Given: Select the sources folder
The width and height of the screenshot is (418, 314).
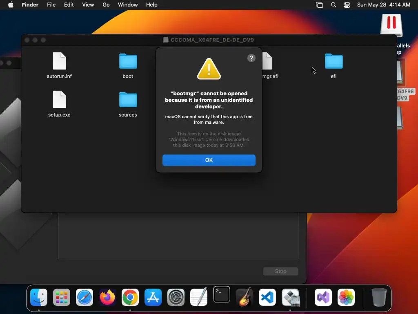Looking at the screenshot, I should [x=128, y=104].
